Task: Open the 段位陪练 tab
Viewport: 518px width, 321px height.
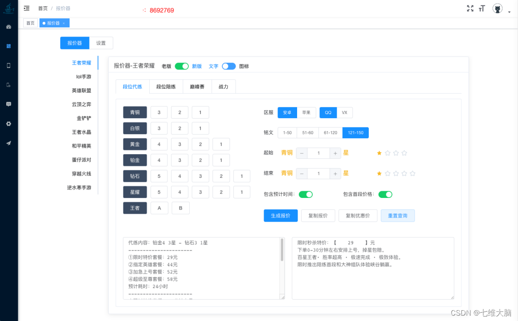Action: (166, 86)
